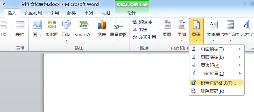Click the format page number icon in menu
The image size is (254, 112).
(x=194, y=83)
